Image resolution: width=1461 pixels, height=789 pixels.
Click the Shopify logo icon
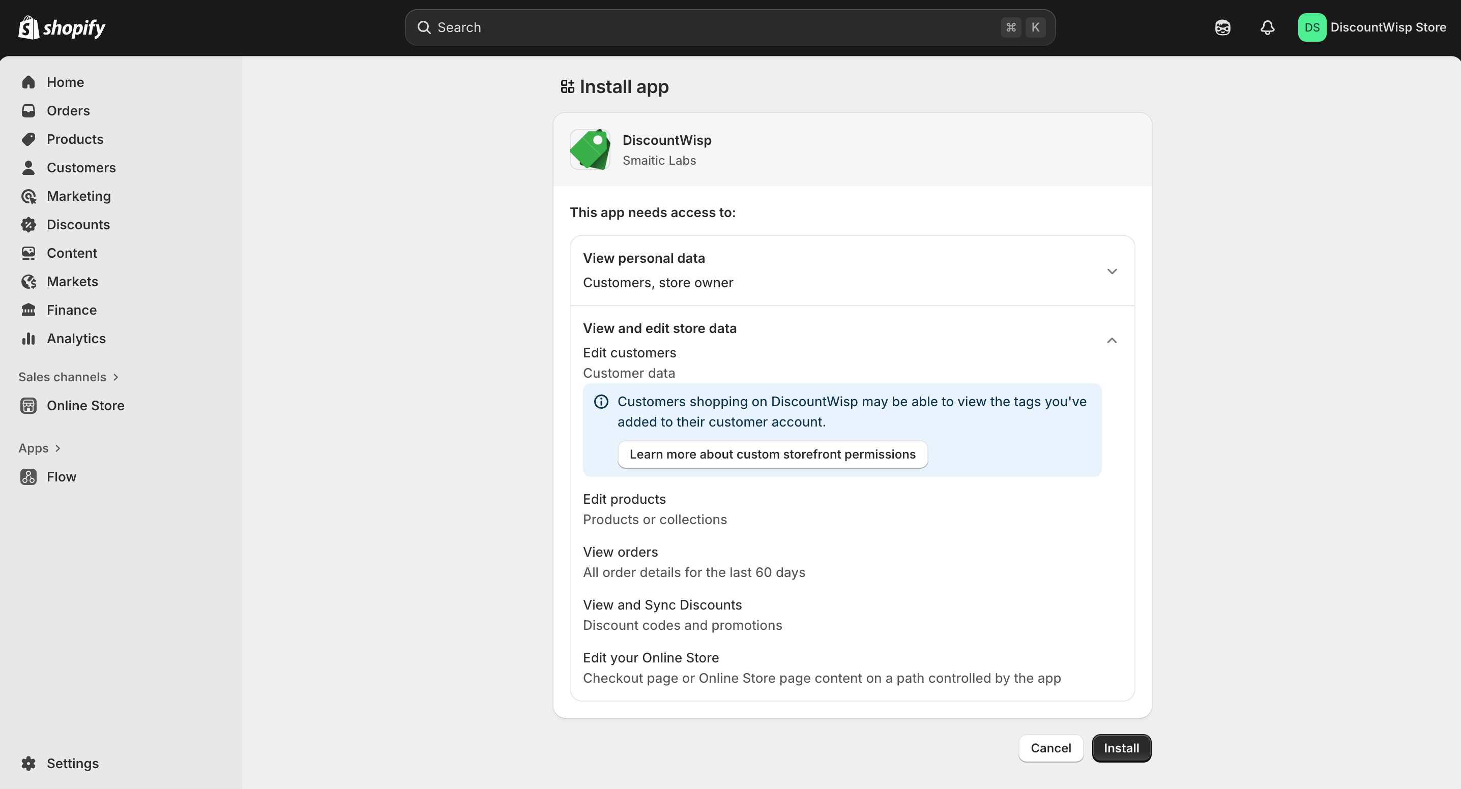(x=28, y=27)
